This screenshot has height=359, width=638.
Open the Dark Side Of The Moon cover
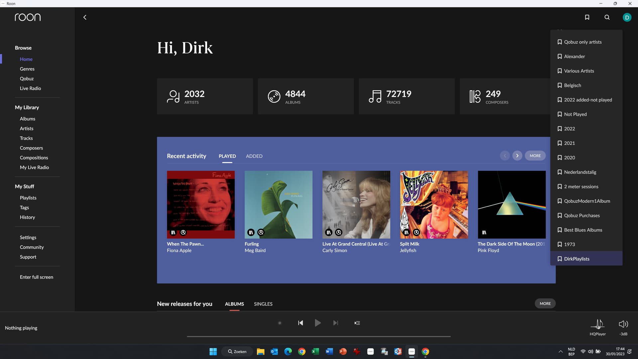coord(511,204)
